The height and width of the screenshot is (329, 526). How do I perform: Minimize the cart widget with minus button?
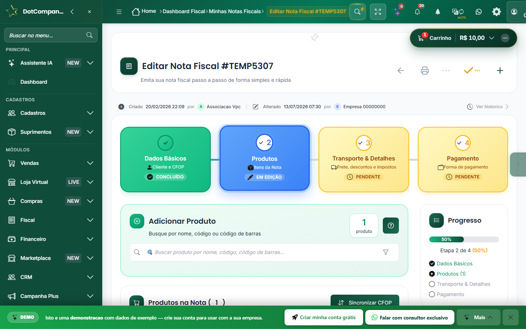[x=505, y=38]
